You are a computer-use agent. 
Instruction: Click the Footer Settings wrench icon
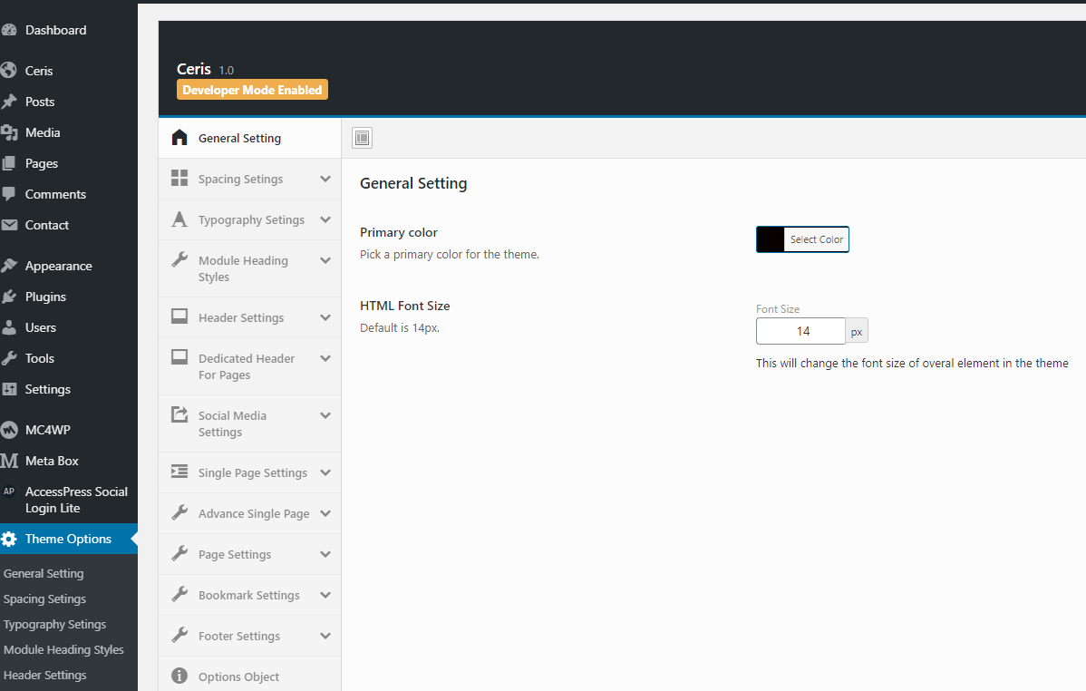click(179, 634)
